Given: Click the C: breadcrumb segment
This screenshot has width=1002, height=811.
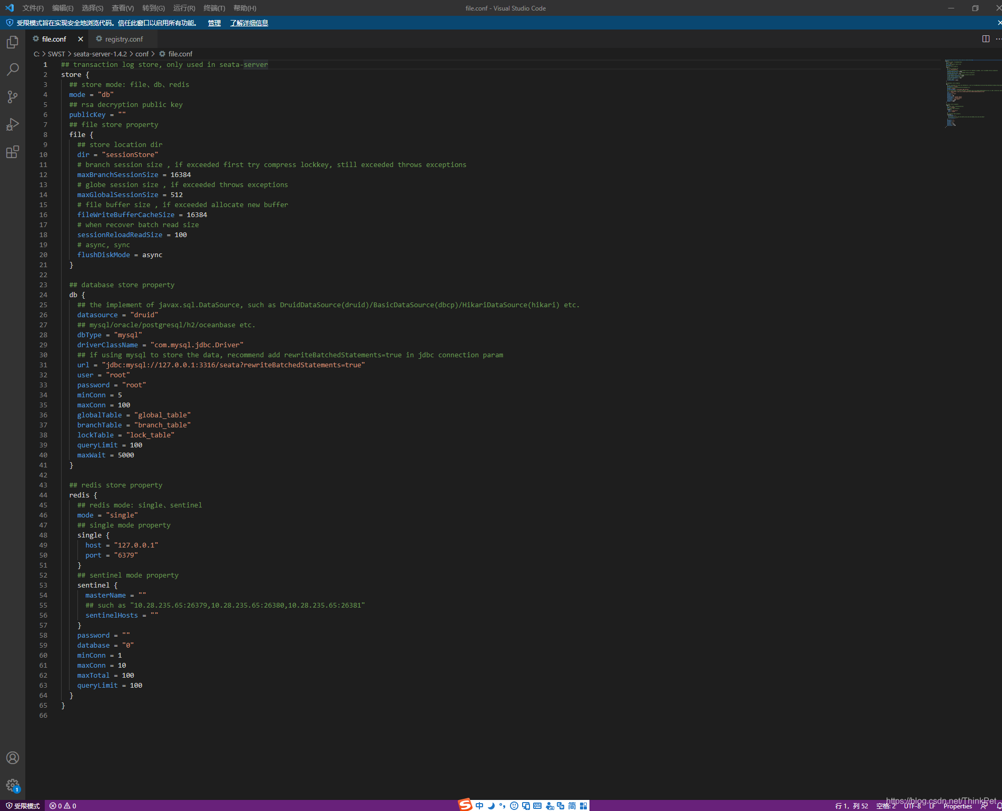Looking at the screenshot, I should 36,54.
